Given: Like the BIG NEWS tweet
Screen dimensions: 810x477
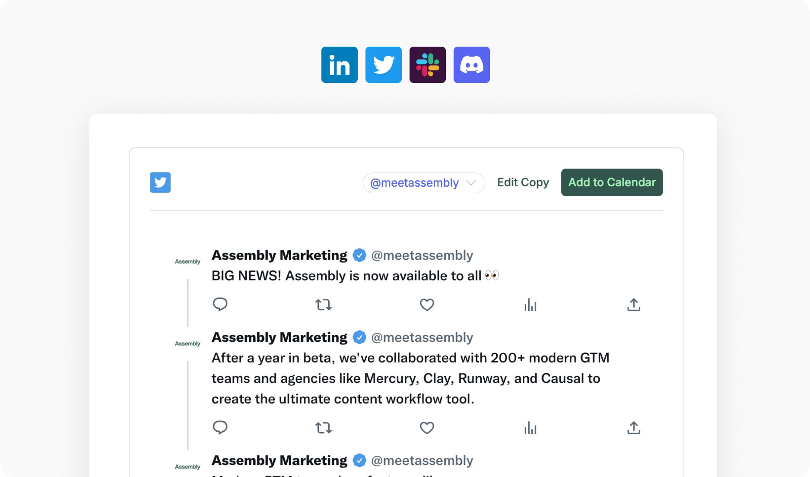Looking at the screenshot, I should 427,305.
